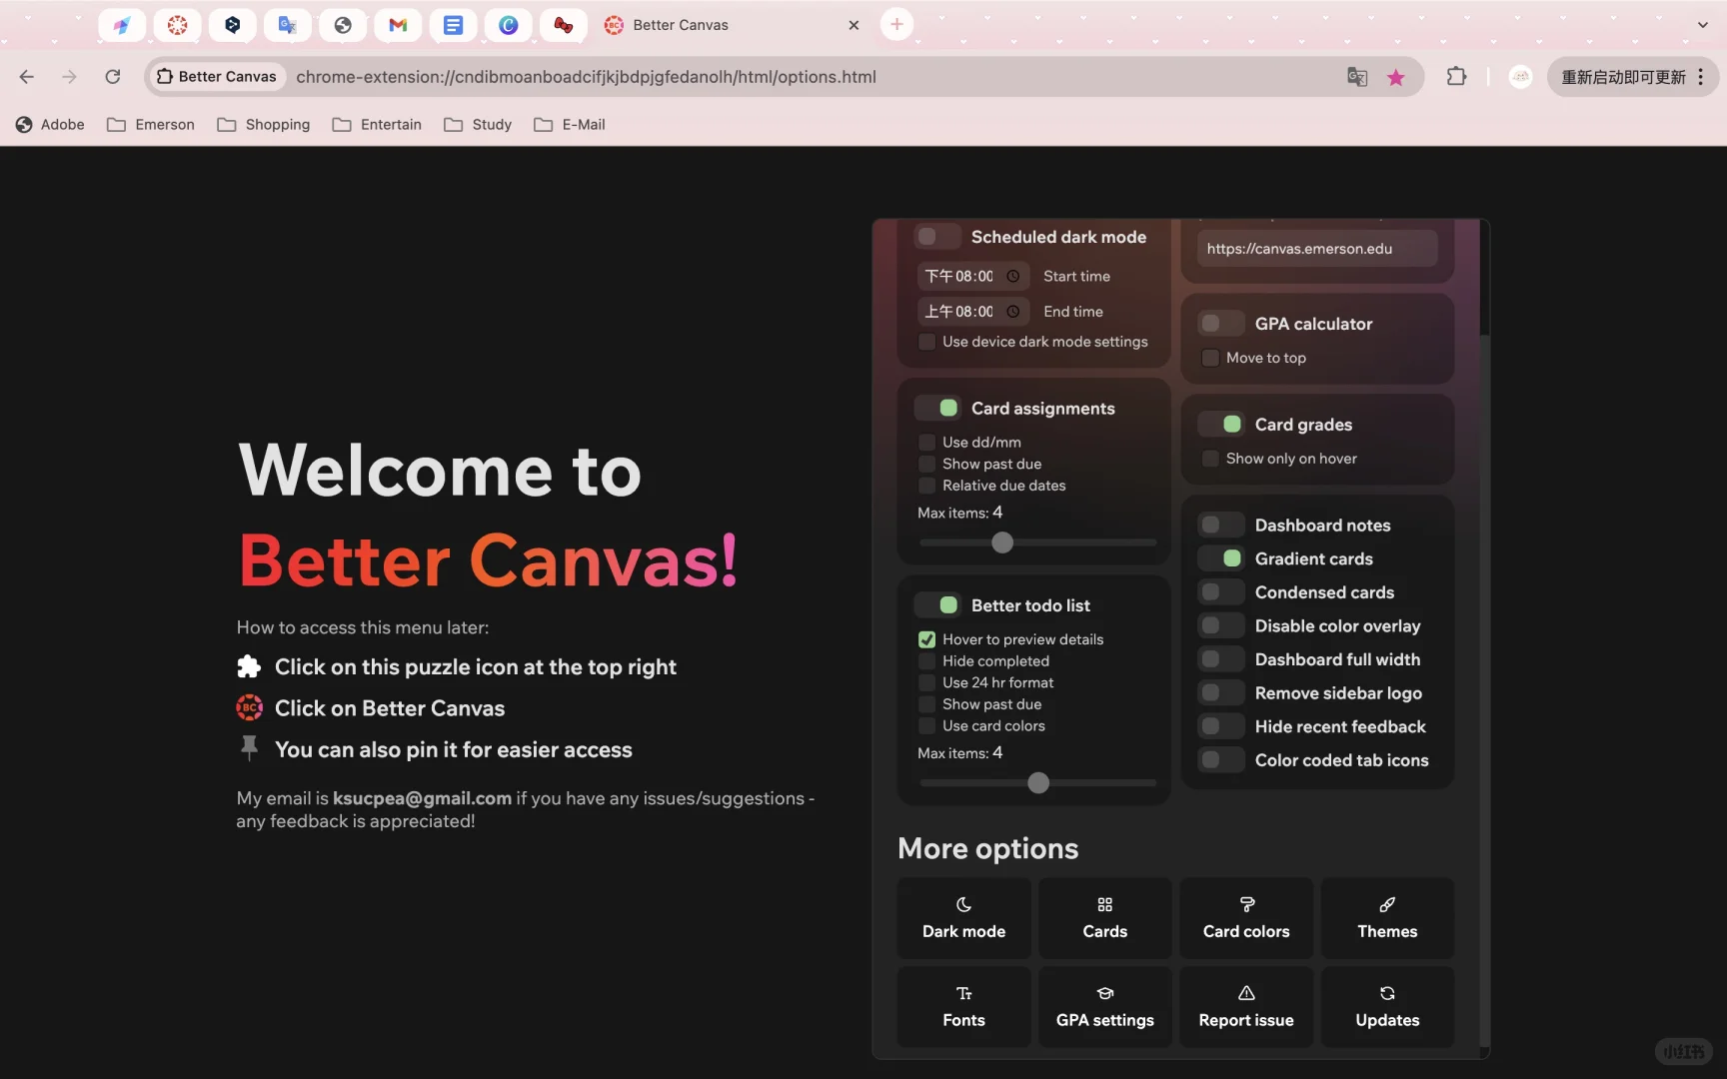Image resolution: width=1727 pixels, height=1079 pixels.
Task: Check the Use dd/mm box
Action: [x=927, y=442]
